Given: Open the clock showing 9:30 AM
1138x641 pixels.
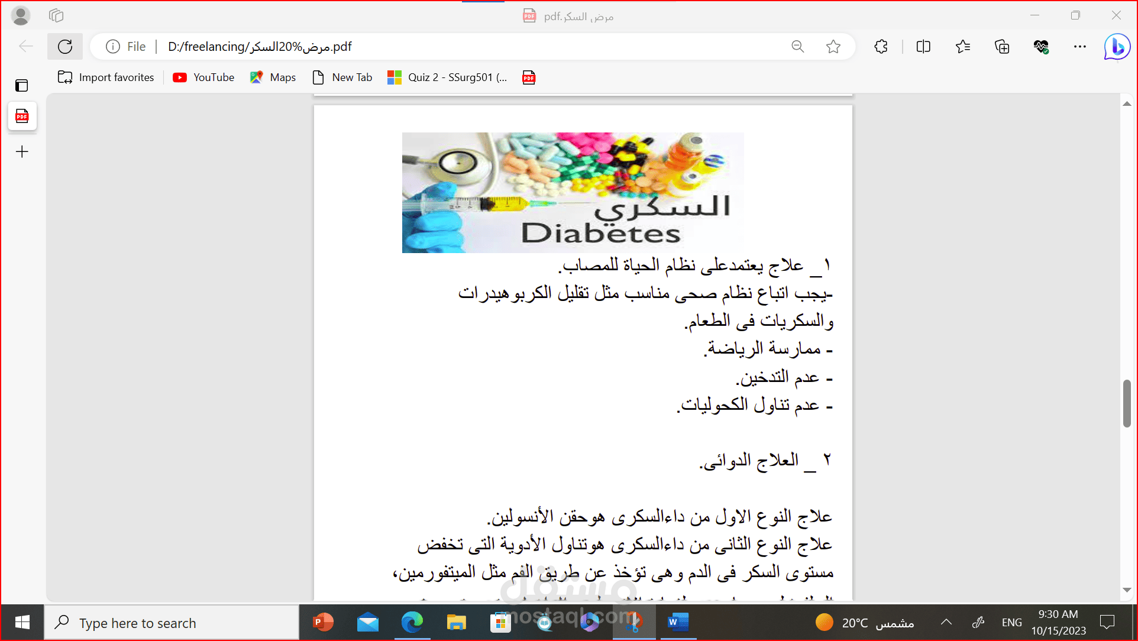Looking at the screenshot, I should coord(1059,623).
